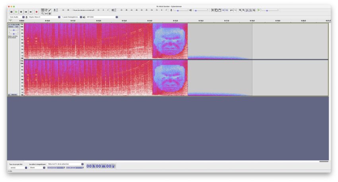Click the track Select button

14,95
